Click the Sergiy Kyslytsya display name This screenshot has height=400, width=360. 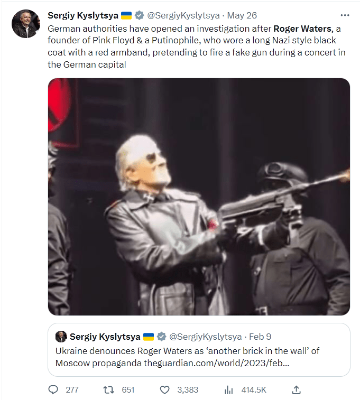pyautogui.click(x=82, y=15)
